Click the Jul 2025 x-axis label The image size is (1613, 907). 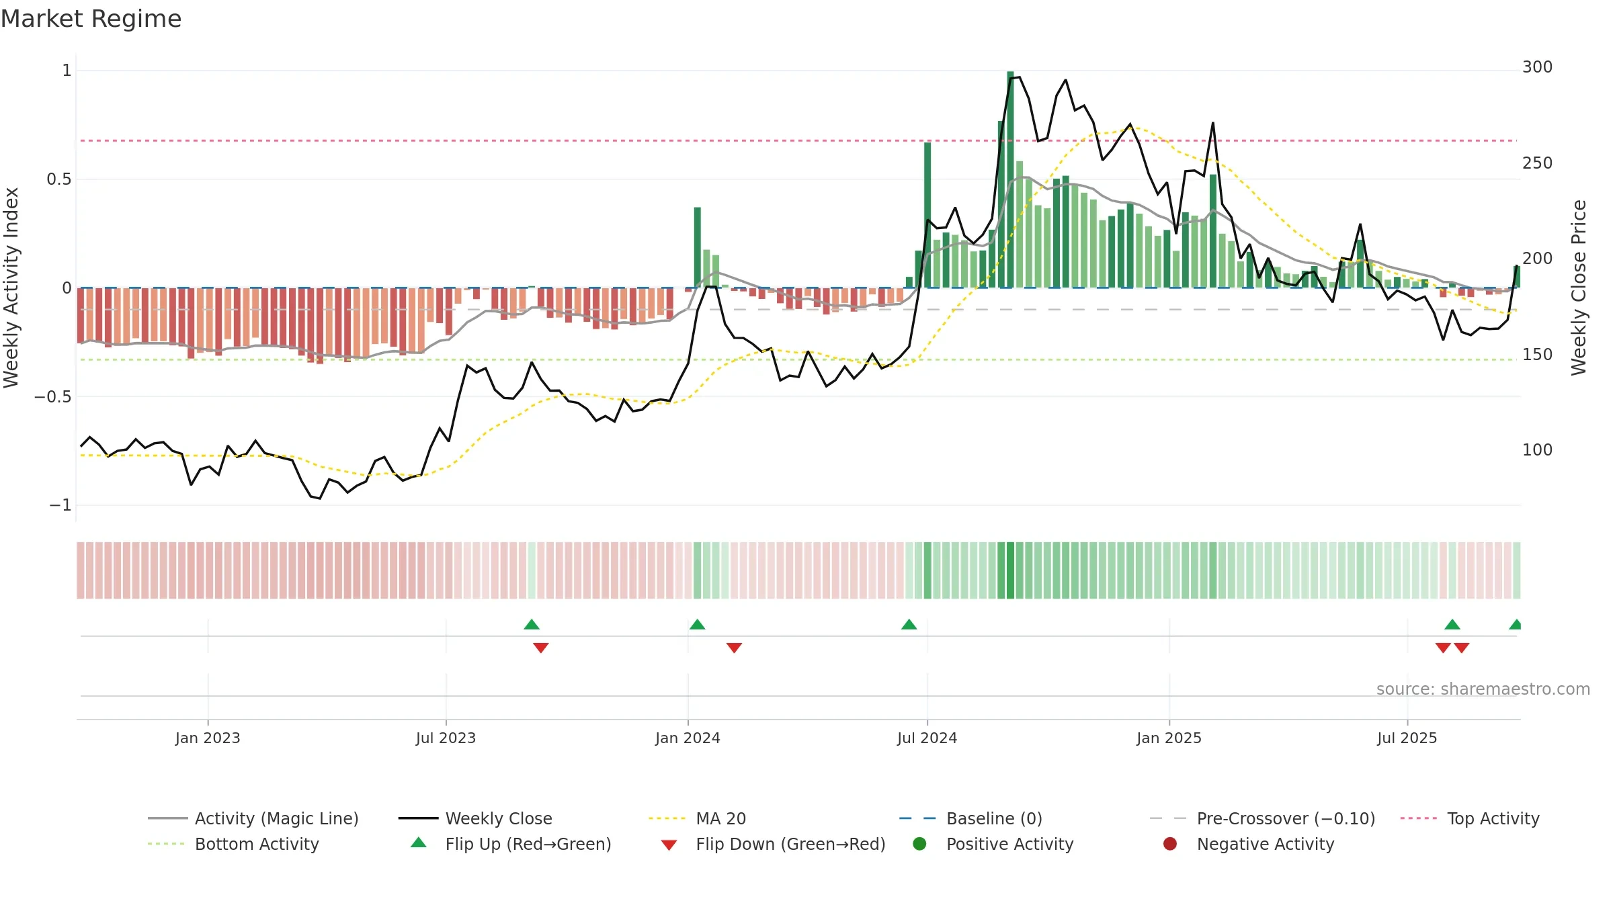tap(1407, 738)
